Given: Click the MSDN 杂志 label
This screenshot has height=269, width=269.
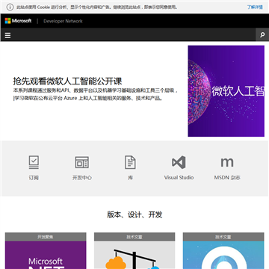Looking at the screenshot, I should [227, 178].
